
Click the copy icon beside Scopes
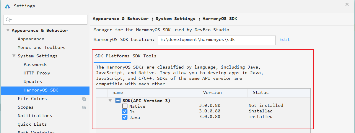(x=84, y=107)
